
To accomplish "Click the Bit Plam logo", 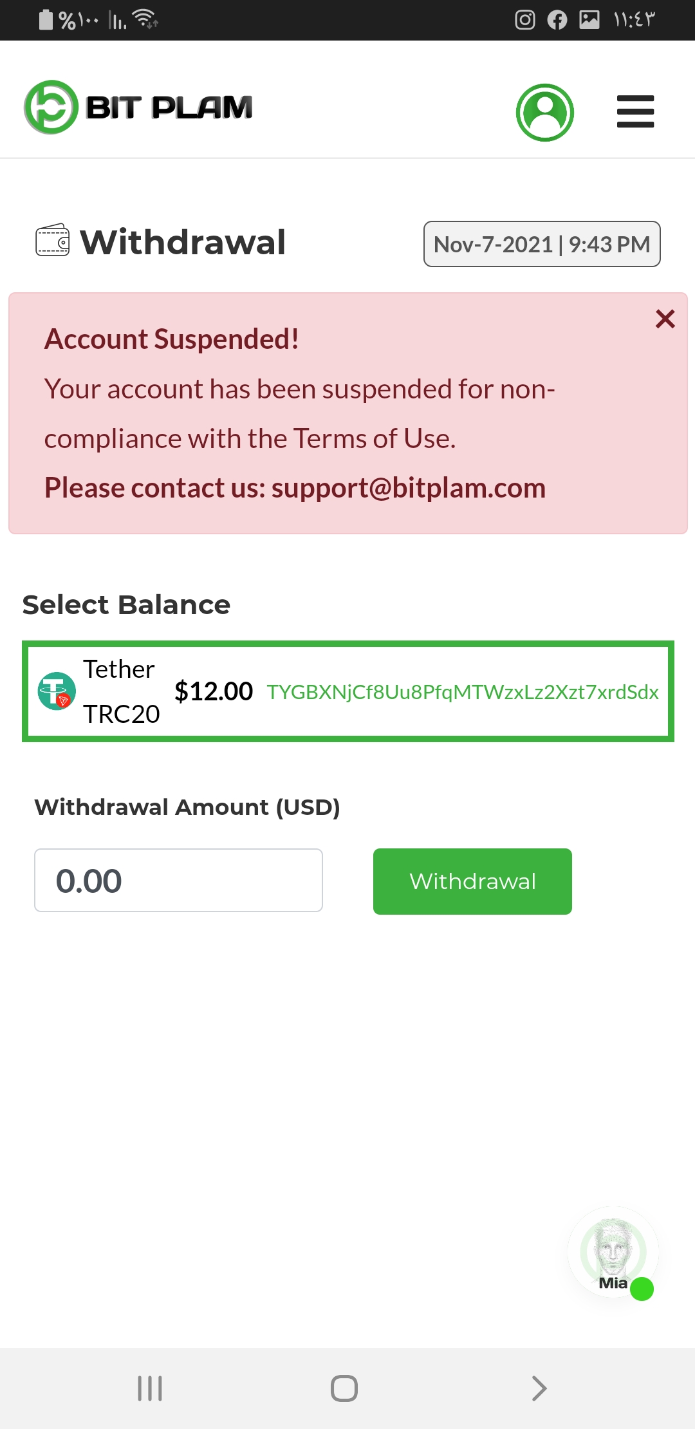I will click(138, 107).
